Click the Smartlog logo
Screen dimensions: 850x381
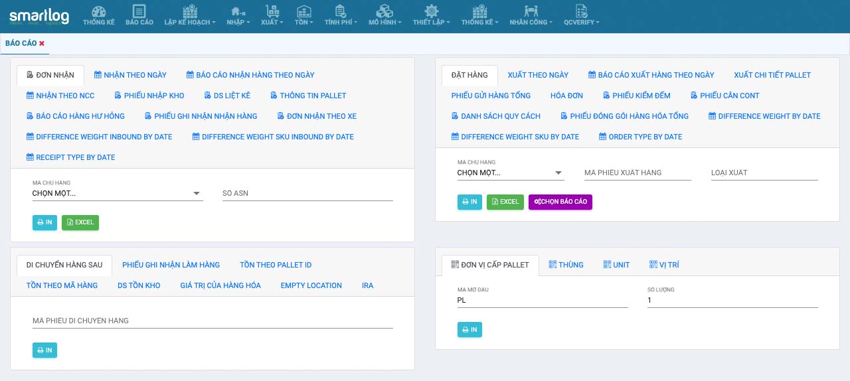coord(38,17)
